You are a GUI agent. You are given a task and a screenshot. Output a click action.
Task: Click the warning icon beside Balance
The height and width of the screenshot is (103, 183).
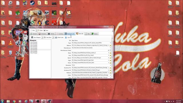(x=110, y=45)
